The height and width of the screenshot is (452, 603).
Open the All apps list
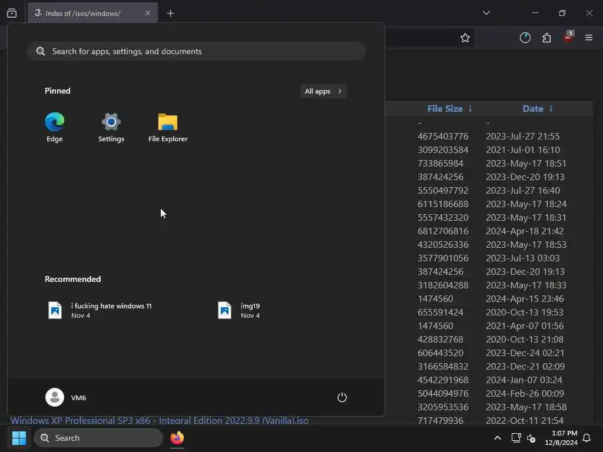[323, 91]
